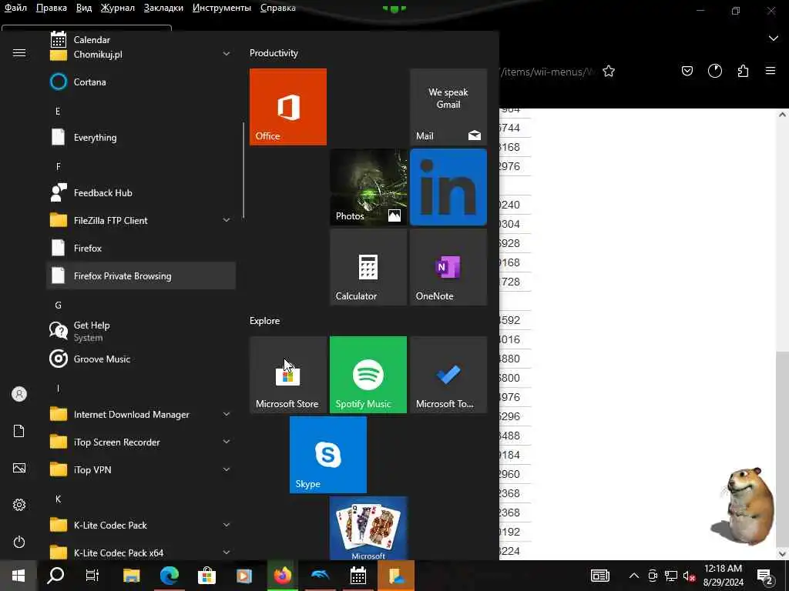The image size is (789, 591).
Task: Bookmark this page with the star
Action: click(609, 72)
